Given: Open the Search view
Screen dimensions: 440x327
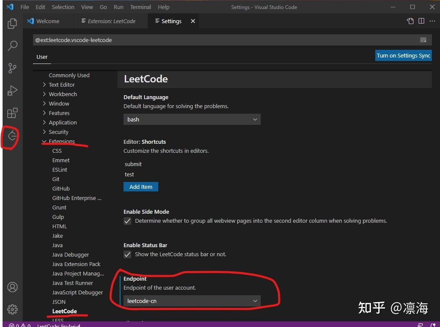Looking at the screenshot, I should click(12, 45).
